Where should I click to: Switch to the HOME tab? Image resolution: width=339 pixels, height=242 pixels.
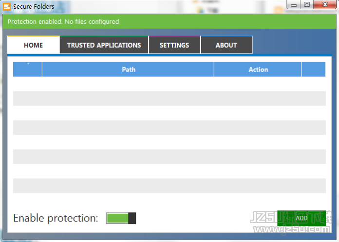(x=34, y=45)
